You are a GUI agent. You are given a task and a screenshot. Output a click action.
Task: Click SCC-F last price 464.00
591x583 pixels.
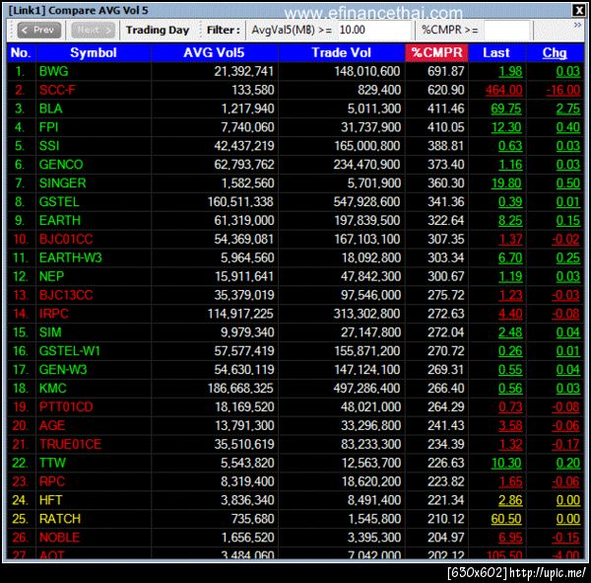[x=504, y=90]
